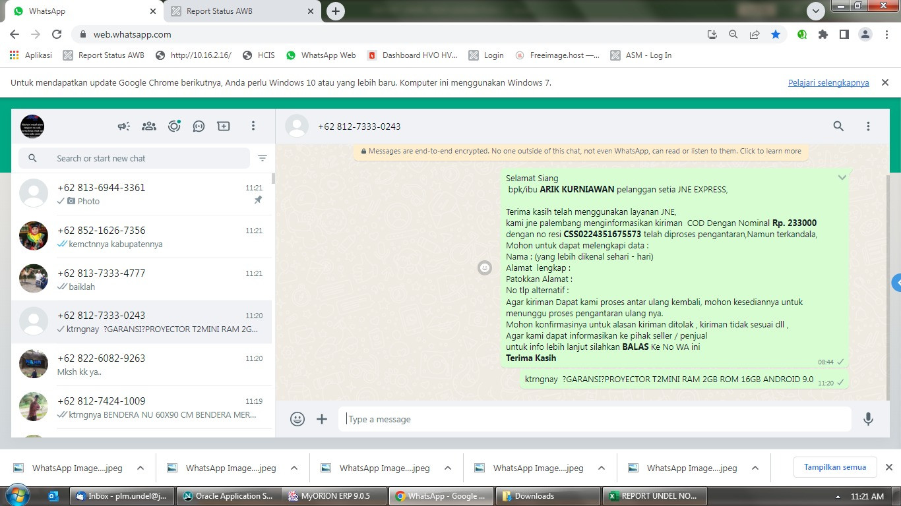The width and height of the screenshot is (901, 506).
Task: Bookmark page with star icon
Action: 776,34
